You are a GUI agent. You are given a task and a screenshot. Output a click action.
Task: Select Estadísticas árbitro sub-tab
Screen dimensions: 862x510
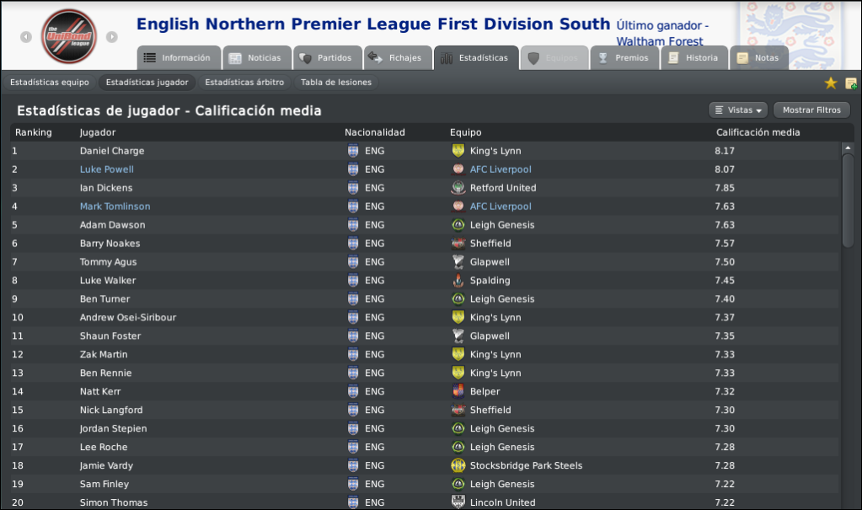tap(244, 83)
